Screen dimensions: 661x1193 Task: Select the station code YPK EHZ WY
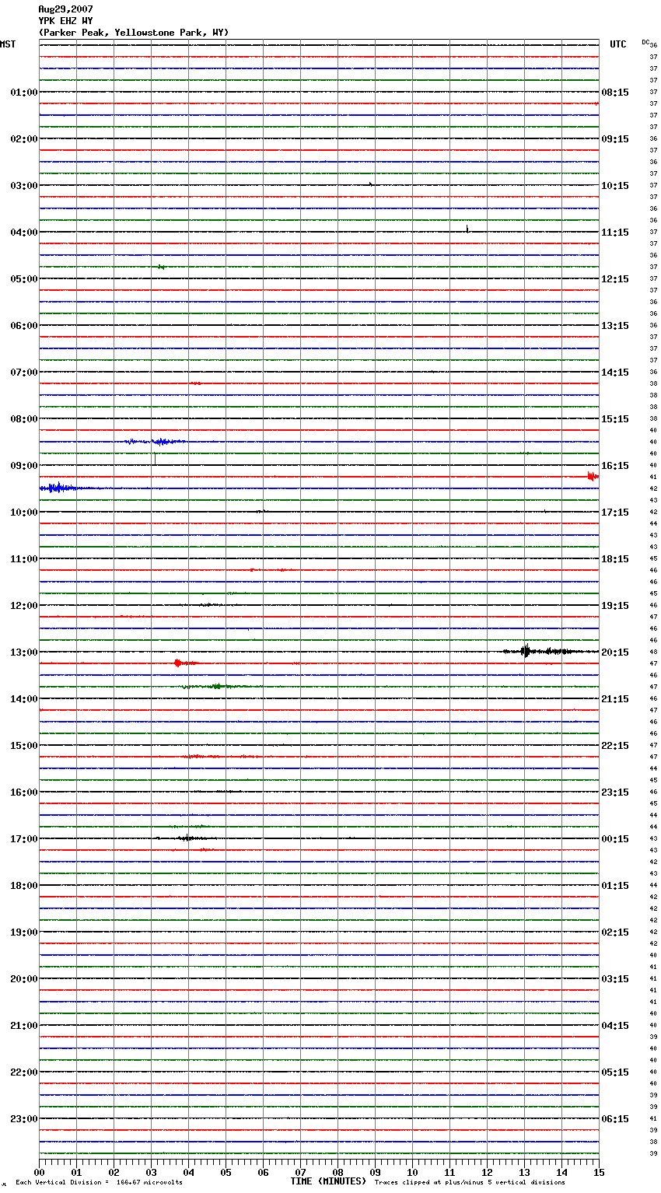(x=65, y=21)
